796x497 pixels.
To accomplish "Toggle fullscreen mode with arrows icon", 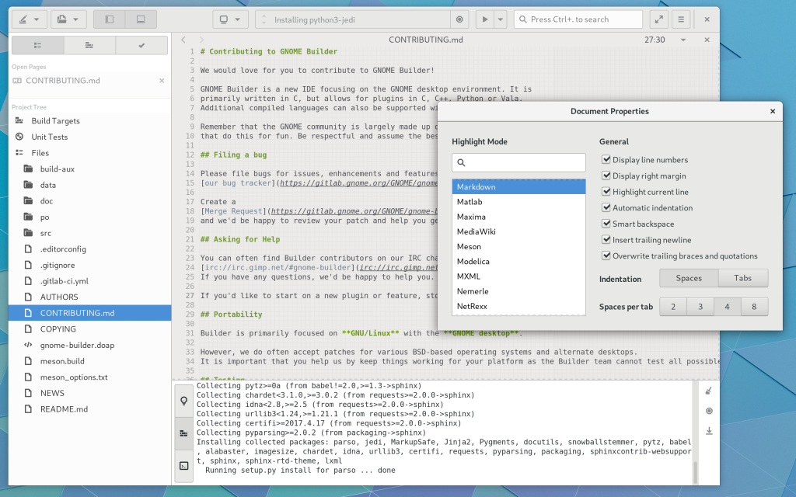I will (659, 19).
